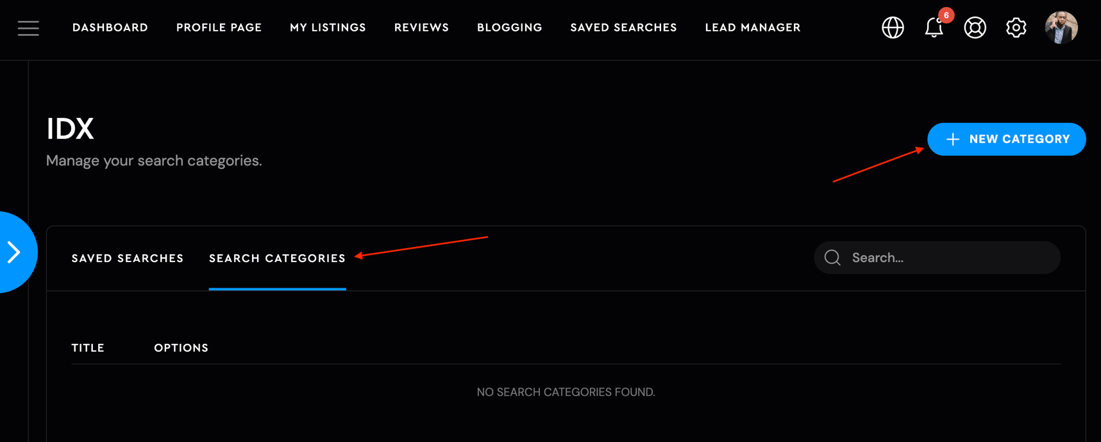Click the Options column header
Screen dimensions: 1101x442
181,348
